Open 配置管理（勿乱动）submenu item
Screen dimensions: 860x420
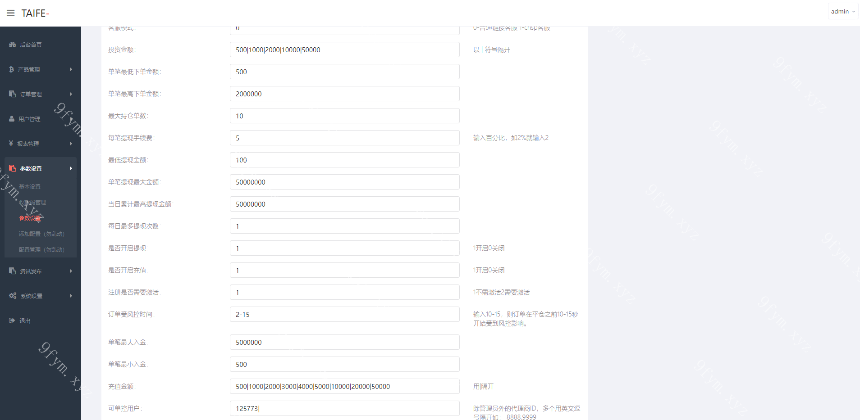(x=41, y=249)
